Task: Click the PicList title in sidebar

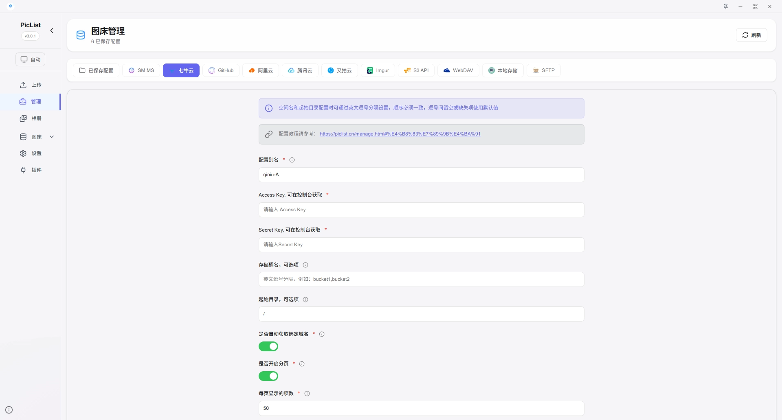Action: pyautogui.click(x=31, y=25)
